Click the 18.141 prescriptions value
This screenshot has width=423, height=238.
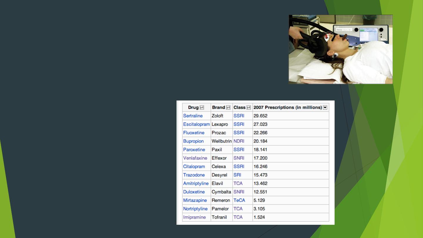[x=261, y=150]
